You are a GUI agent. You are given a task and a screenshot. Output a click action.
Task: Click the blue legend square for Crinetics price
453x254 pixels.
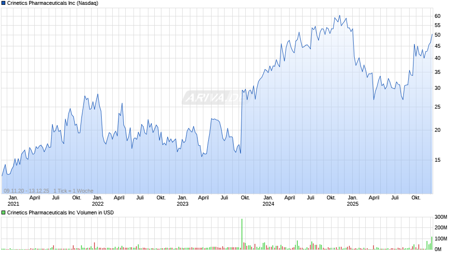[x=3, y=3]
